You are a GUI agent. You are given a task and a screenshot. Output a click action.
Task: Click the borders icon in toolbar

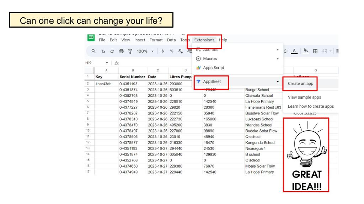point(315,51)
